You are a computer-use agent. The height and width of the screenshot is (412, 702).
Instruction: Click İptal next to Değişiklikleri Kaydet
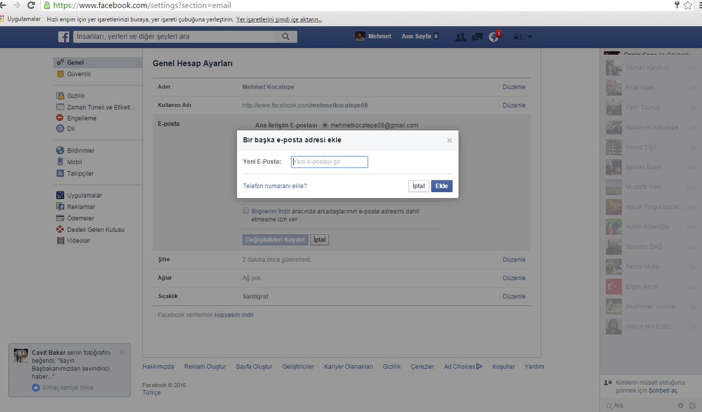319,240
